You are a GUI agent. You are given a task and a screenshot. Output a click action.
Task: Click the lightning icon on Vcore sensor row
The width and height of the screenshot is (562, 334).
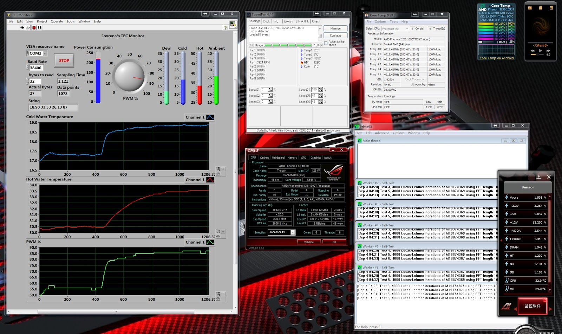pyautogui.click(x=507, y=197)
